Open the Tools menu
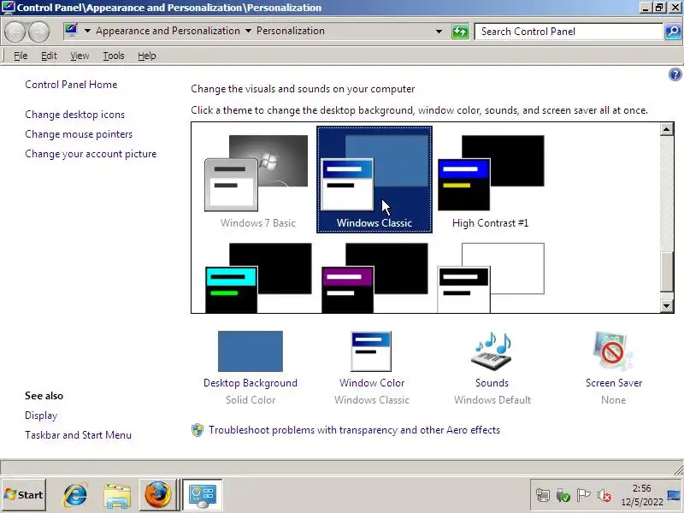Screen dimensions: 684x513 point(114,56)
